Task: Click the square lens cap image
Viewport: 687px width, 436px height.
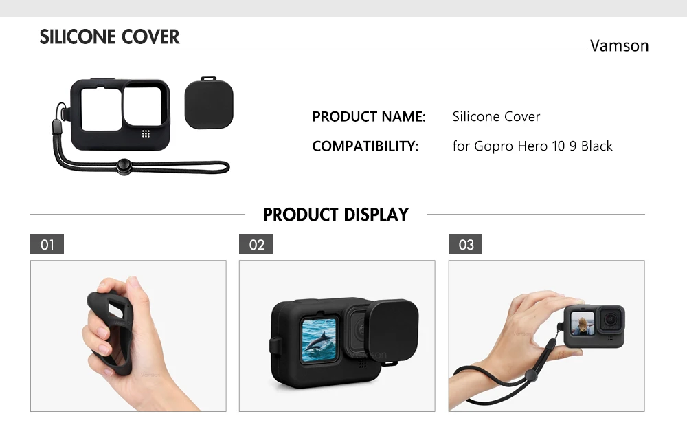Action: [x=209, y=103]
